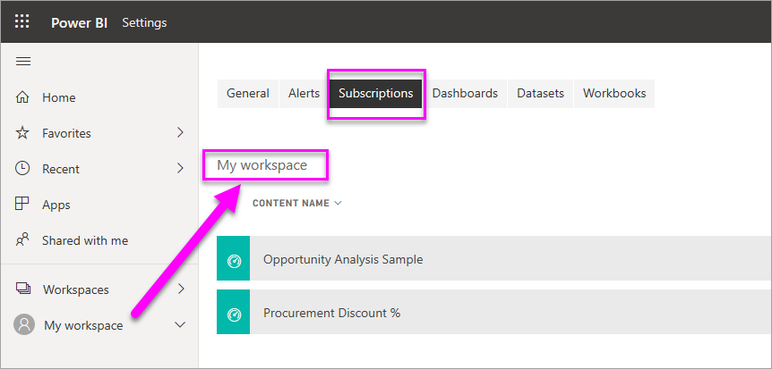This screenshot has width=772, height=369.
Task: Click the Procurement Discount % dashboard icon
Action: pyautogui.click(x=234, y=314)
